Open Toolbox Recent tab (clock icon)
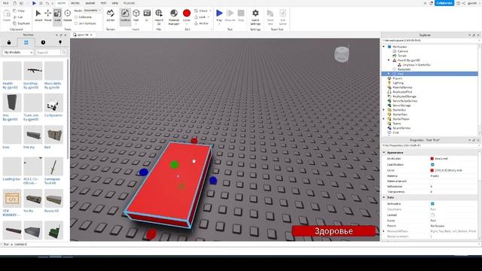Viewport: 482px width, 271px height. tap(43, 42)
